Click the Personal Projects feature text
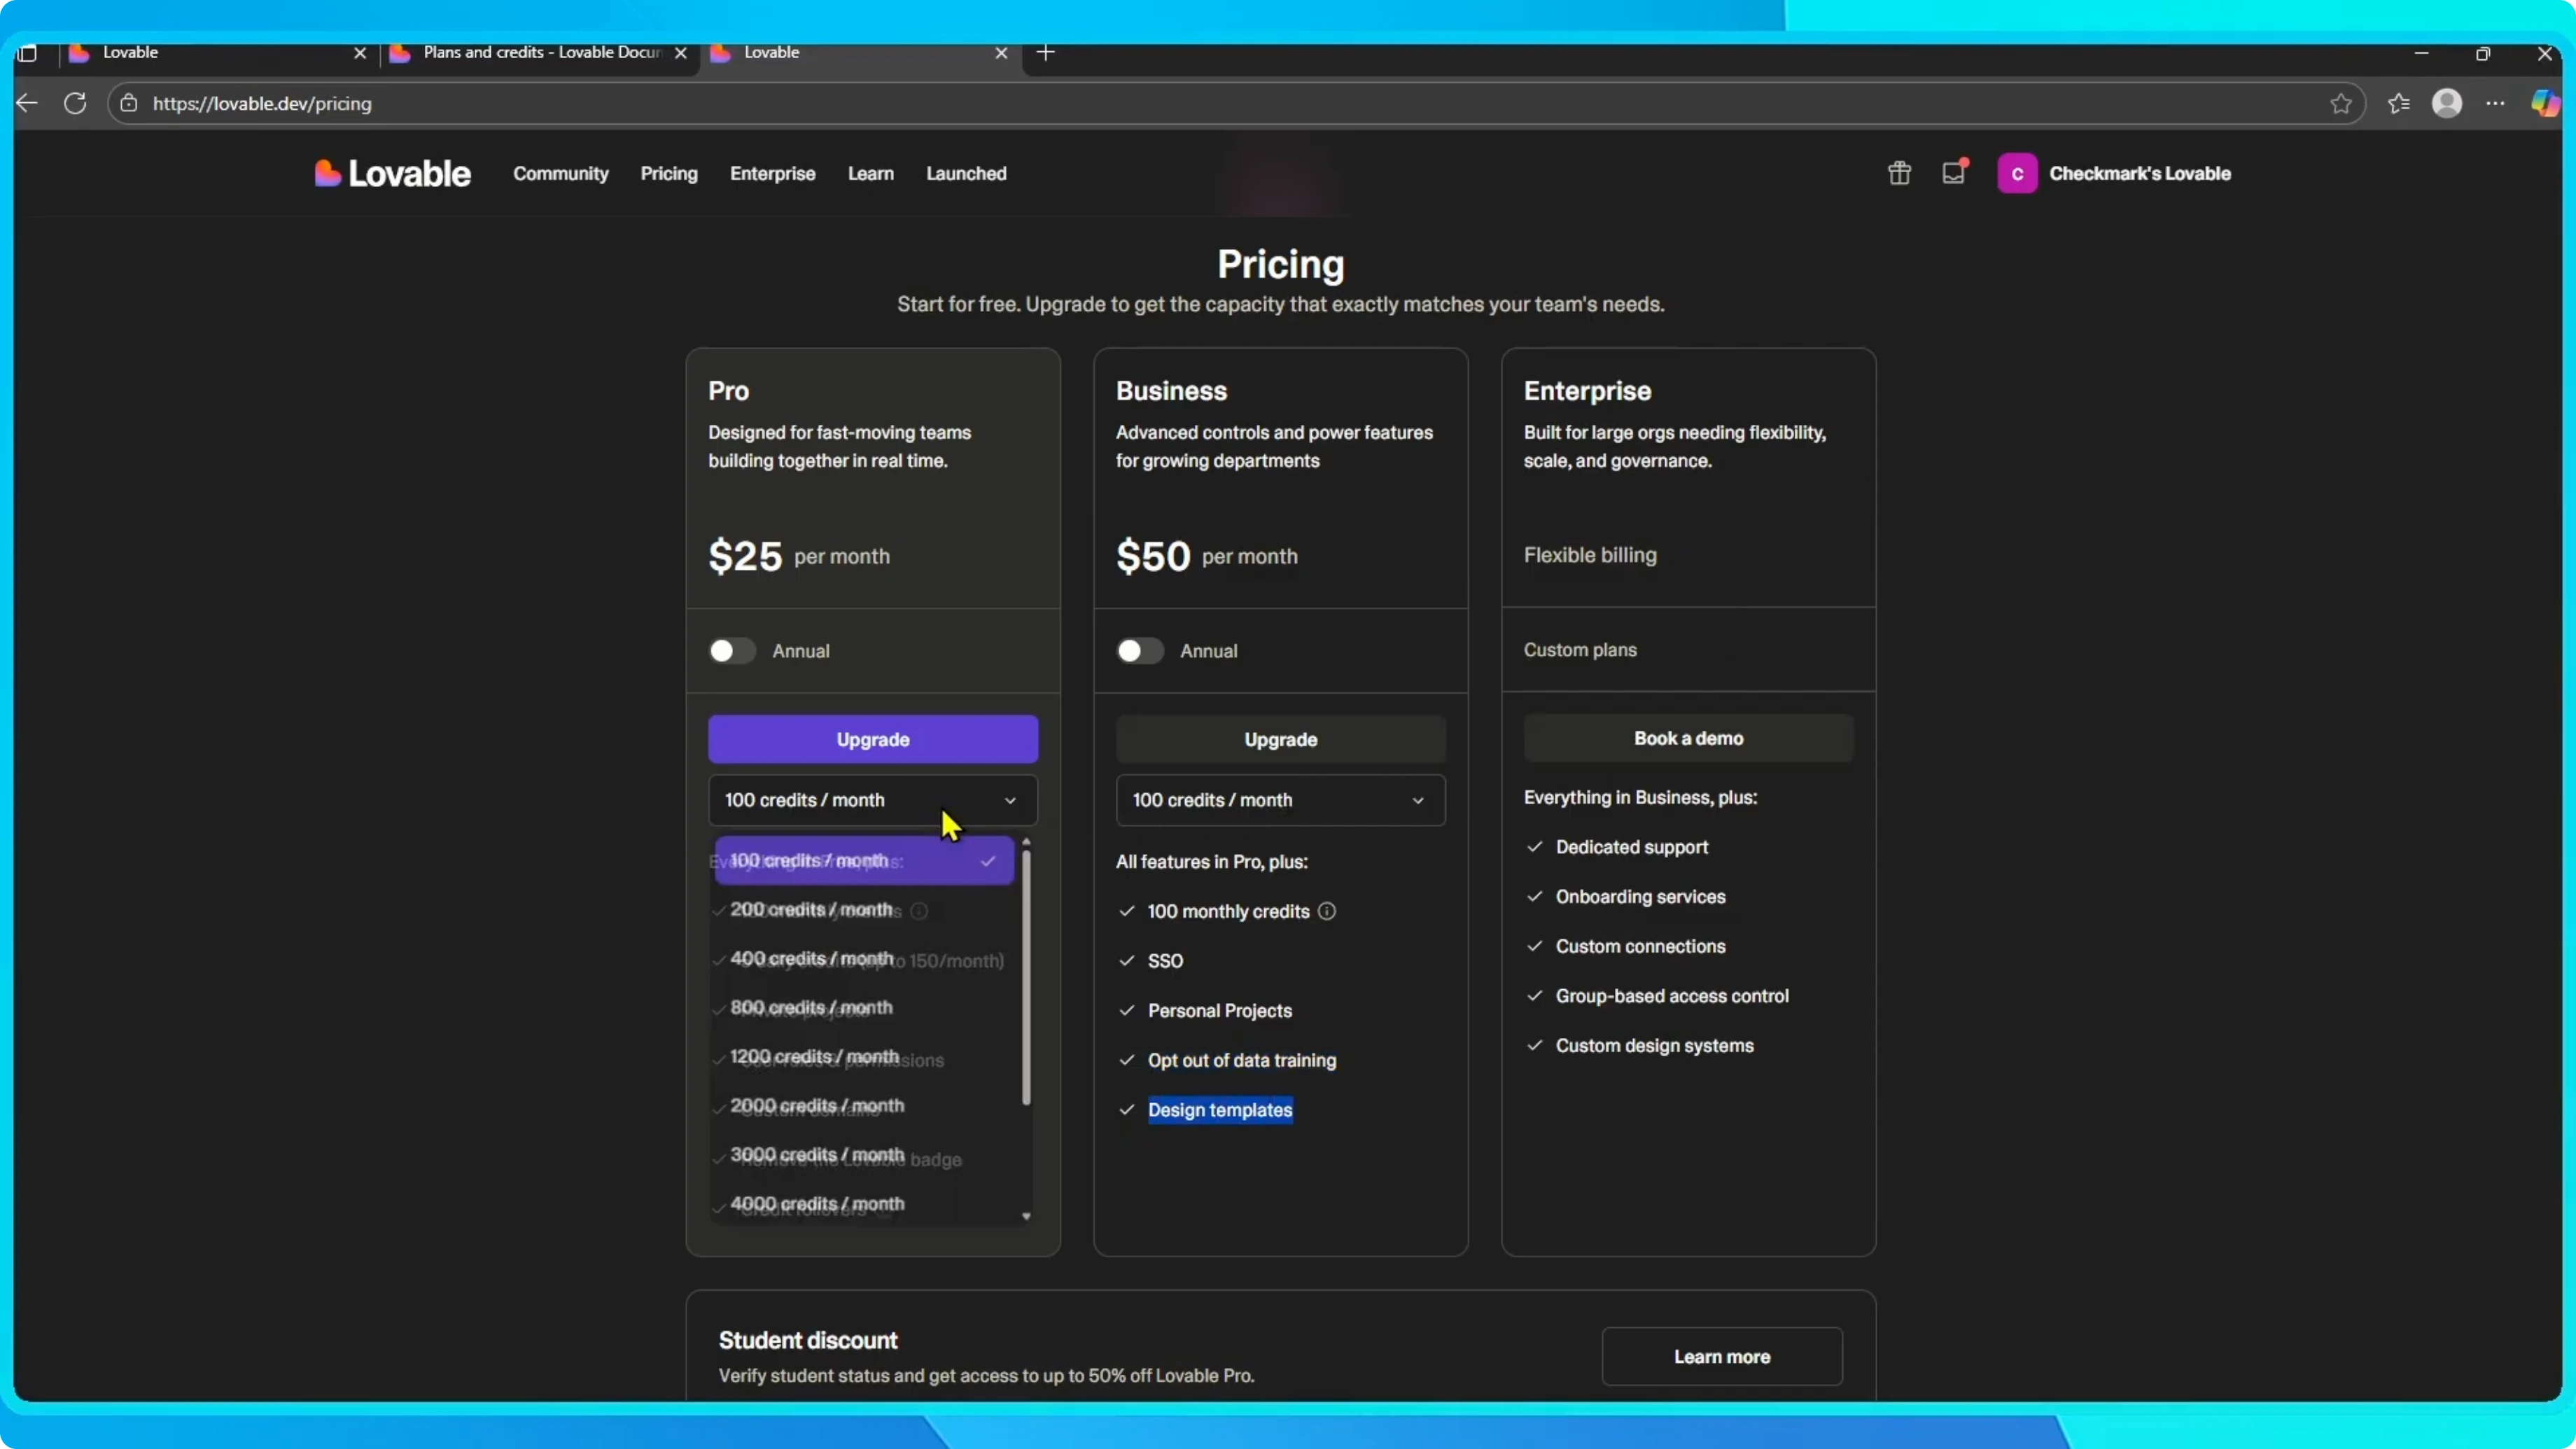This screenshot has height=1449, width=2576. [1220, 1011]
